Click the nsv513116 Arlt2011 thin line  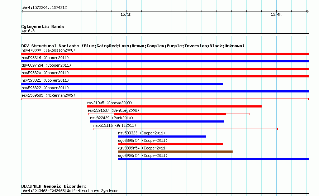(x=186, y=129)
